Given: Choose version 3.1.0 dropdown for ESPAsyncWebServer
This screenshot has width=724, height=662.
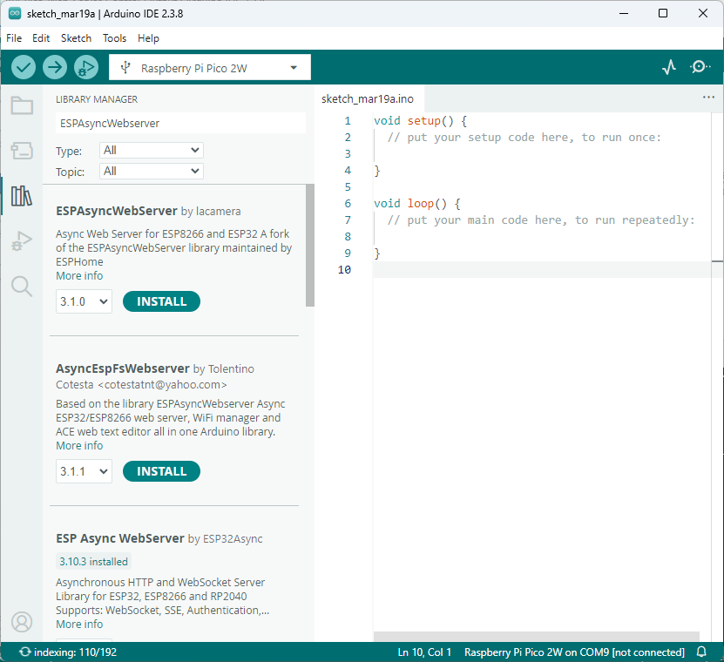Looking at the screenshot, I should [84, 301].
